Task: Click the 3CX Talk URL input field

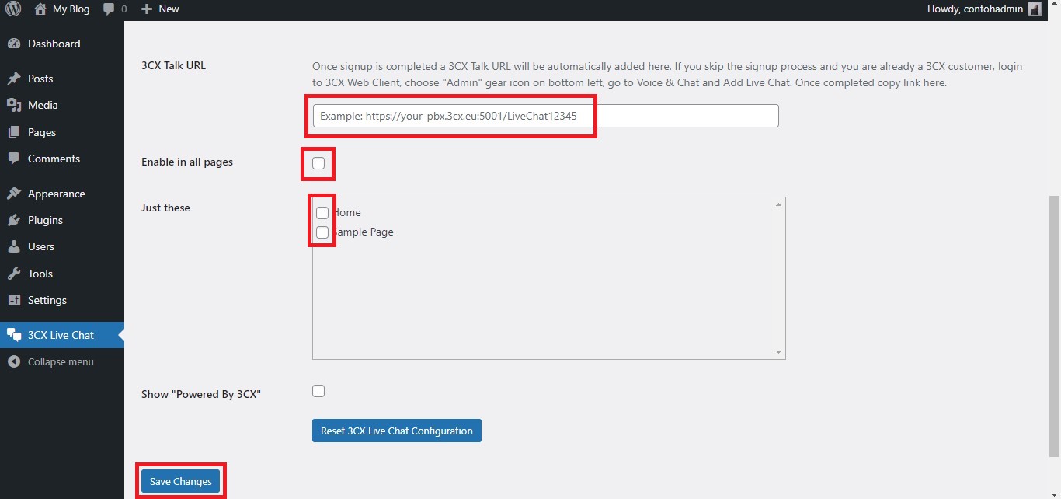Action: pyautogui.click(x=544, y=116)
